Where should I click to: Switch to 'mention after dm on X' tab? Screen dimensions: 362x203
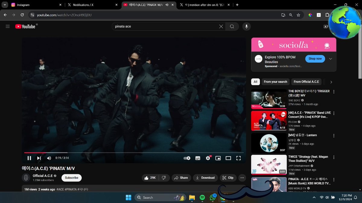coord(205,5)
